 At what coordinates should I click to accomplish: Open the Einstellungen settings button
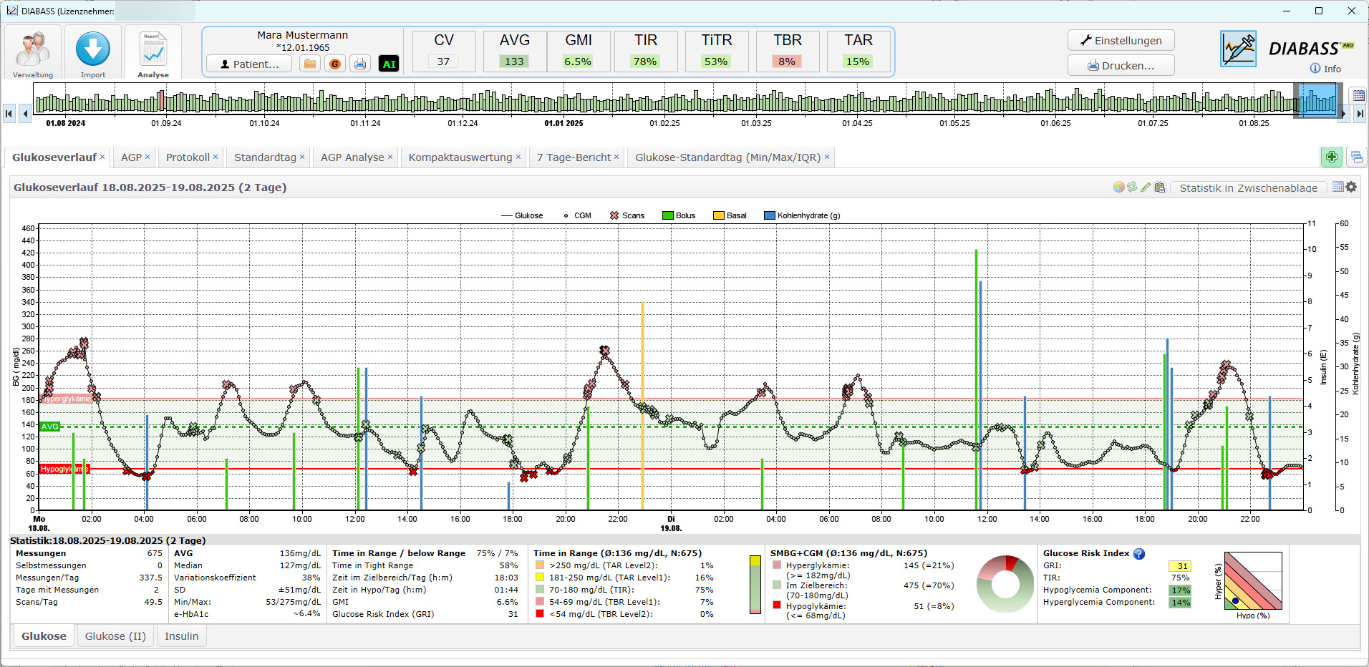pyautogui.click(x=1121, y=41)
